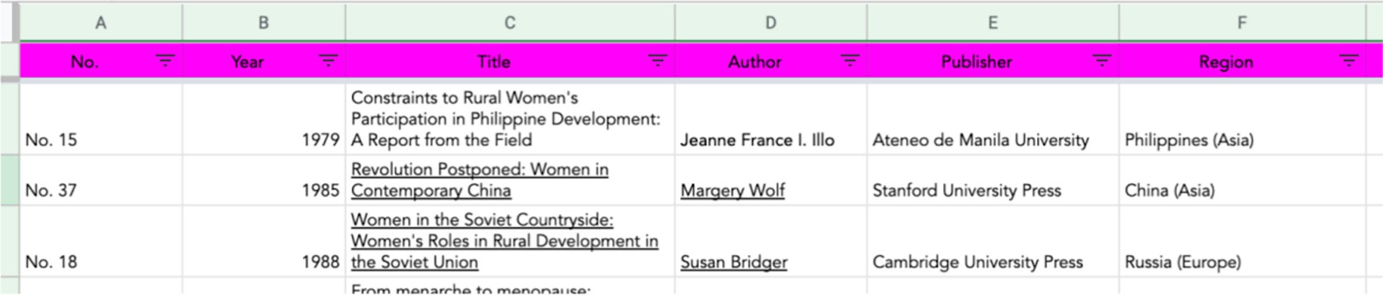The width and height of the screenshot is (1383, 295).
Task: Select the Philippines (Asia) region cell
Action: pyautogui.click(x=1242, y=119)
